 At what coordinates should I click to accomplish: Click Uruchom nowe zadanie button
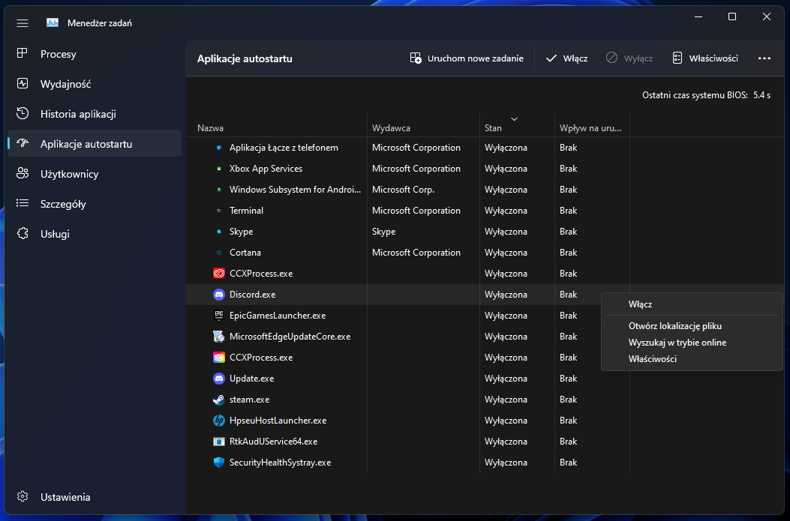[x=467, y=58]
